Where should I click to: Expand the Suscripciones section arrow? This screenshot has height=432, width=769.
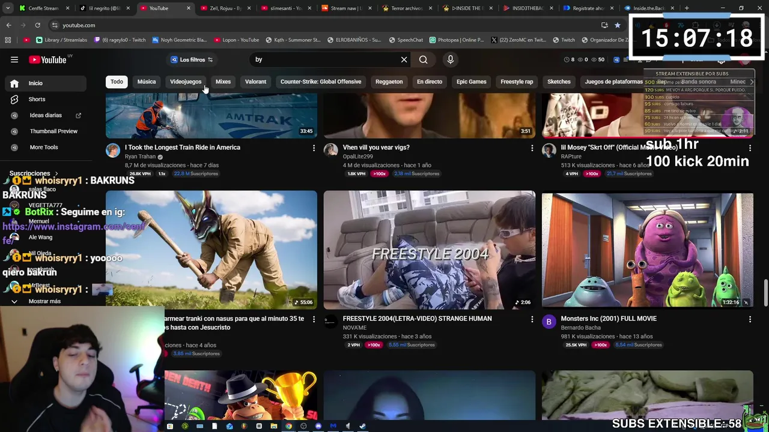[56, 173]
